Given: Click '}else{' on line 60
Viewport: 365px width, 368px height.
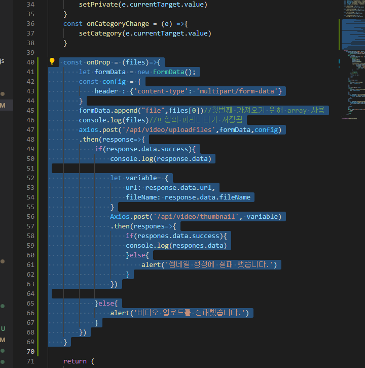Looking at the screenshot, I should click(x=137, y=255).
